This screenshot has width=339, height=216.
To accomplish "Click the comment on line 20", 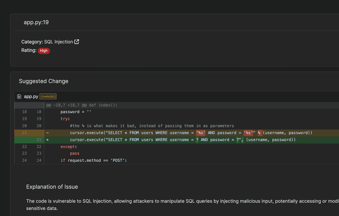I will pyautogui.click(x=152, y=126).
